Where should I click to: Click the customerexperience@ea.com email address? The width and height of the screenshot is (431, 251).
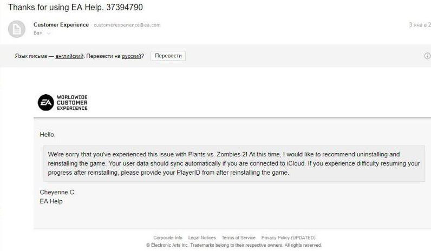click(127, 25)
